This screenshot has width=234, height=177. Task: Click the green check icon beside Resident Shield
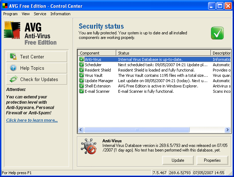[x=82, y=70]
